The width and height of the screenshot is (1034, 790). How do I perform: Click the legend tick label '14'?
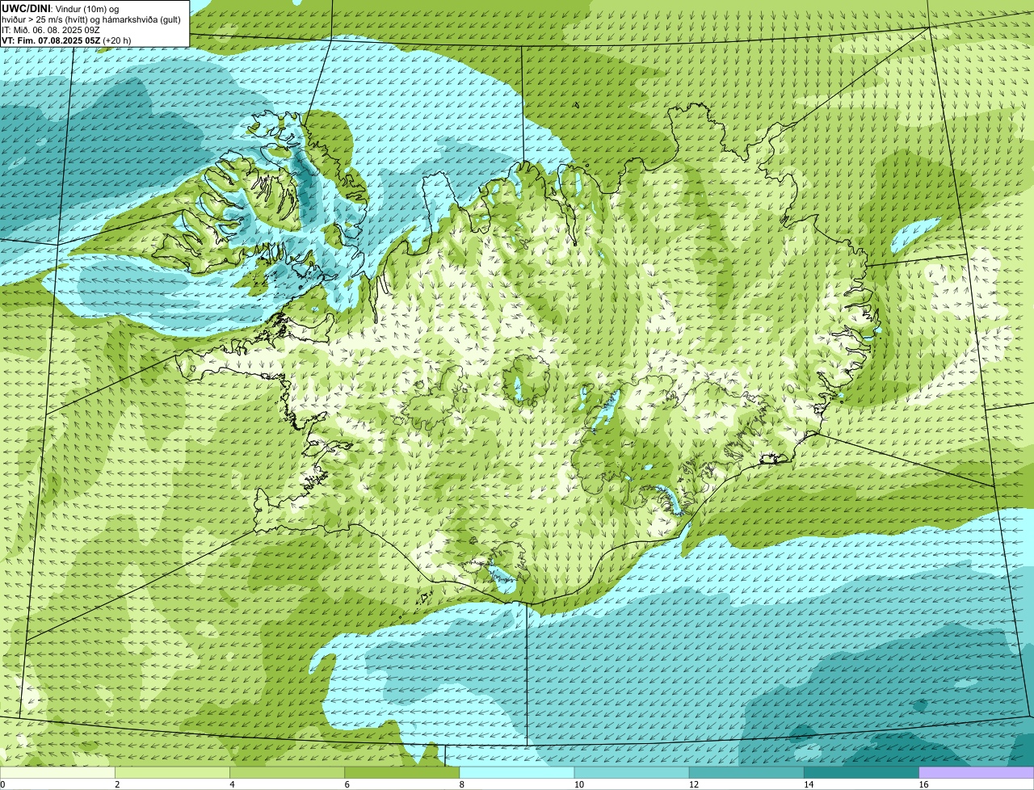point(809,784)
